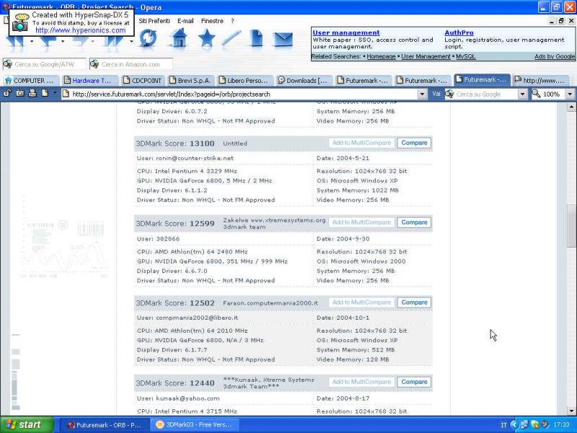Viewport: 577px width, 433px height.
Task: Open the Finestre menu
Action: click(212, 21)
